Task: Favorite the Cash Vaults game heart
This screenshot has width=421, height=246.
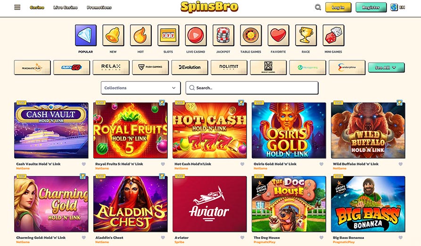Action: 84,164
